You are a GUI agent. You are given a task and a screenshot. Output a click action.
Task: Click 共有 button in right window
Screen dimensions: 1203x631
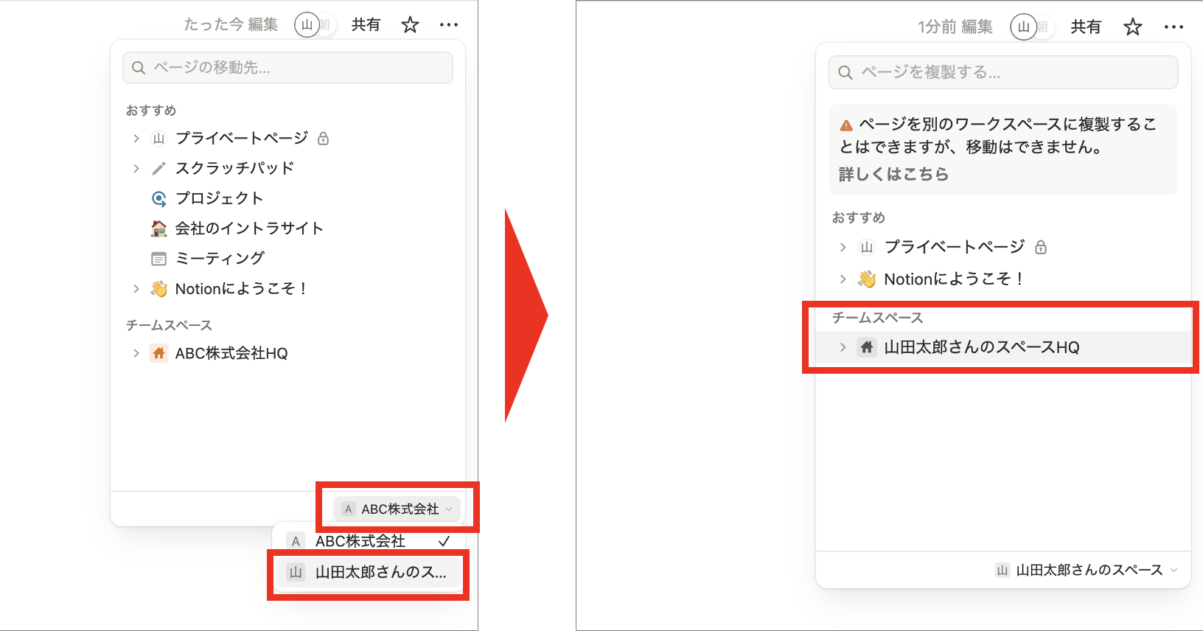click(x=1086, y=27)
